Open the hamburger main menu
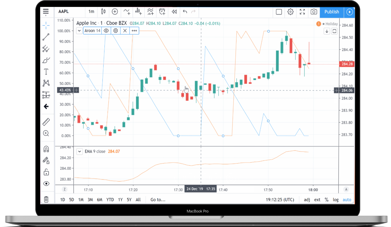 coord(46,11)
